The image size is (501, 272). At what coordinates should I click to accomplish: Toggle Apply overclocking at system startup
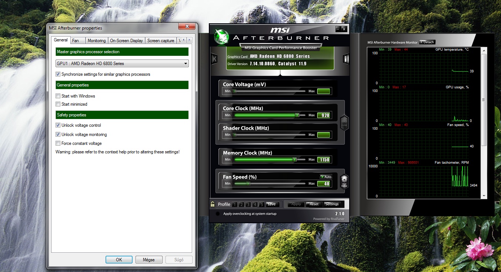coord(218,214)
